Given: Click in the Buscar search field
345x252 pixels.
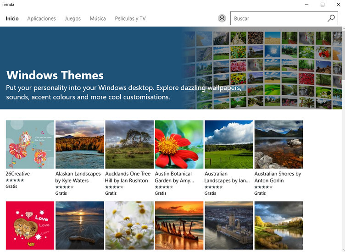Looking at the screenshot, I should pos(278,18).
